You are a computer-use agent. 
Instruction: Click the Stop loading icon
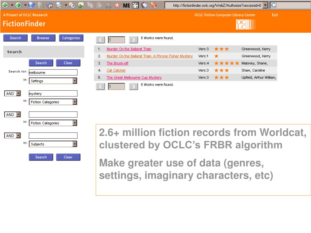coord(40,5)
